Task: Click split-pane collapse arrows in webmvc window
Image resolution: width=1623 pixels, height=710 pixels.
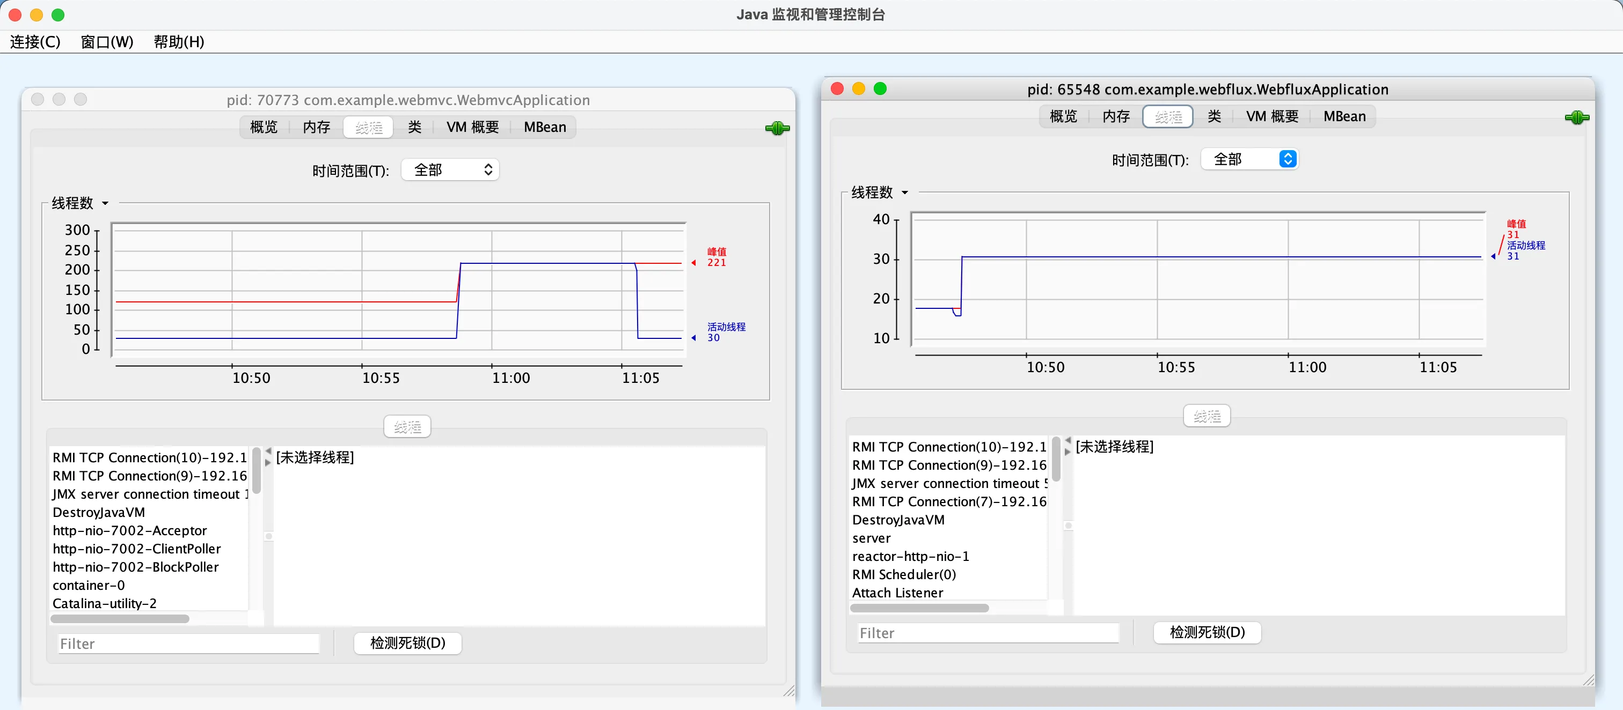Action: [x=268, y=457]
